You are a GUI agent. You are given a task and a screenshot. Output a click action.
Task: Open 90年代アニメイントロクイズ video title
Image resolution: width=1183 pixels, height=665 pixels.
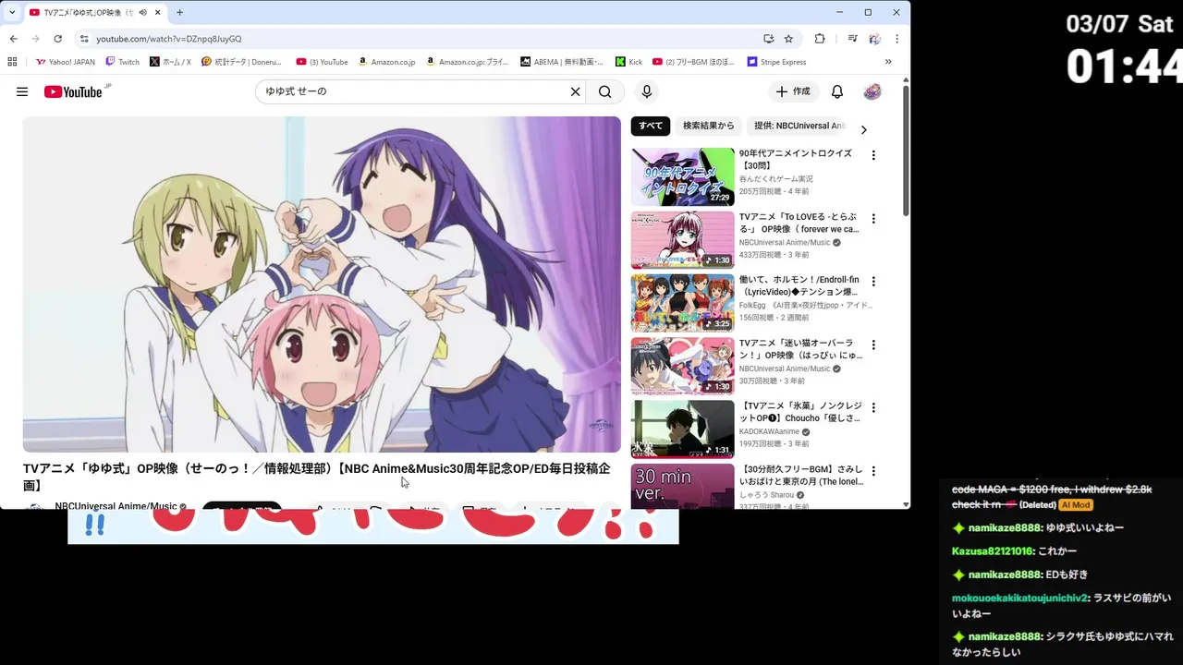pyautogui.click(x=796, y=160)
